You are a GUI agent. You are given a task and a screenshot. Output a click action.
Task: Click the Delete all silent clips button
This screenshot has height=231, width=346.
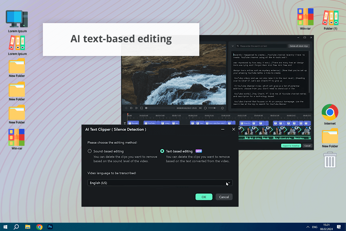pyautogui.click(x=299, y=46)
